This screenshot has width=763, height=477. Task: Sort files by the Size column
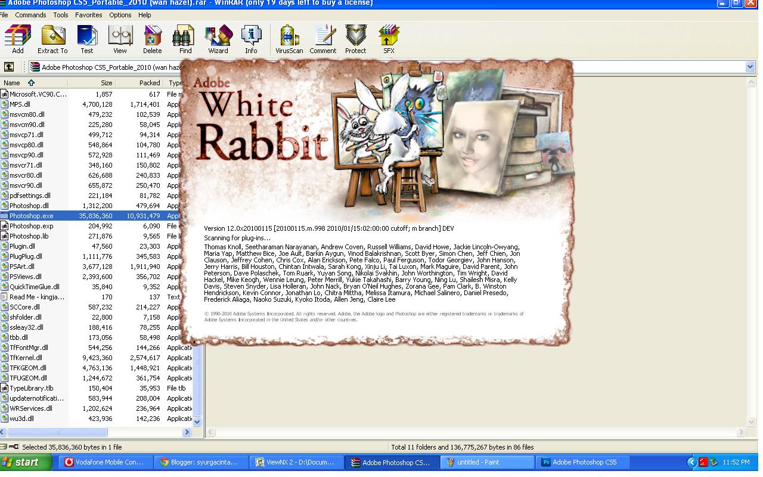[x=92, y=83]
